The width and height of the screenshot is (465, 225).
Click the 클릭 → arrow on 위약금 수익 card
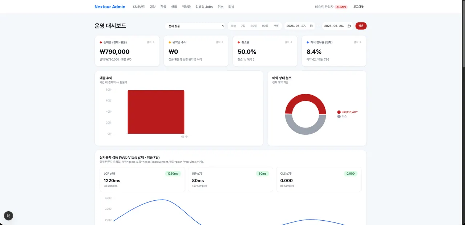click(220, 42)
